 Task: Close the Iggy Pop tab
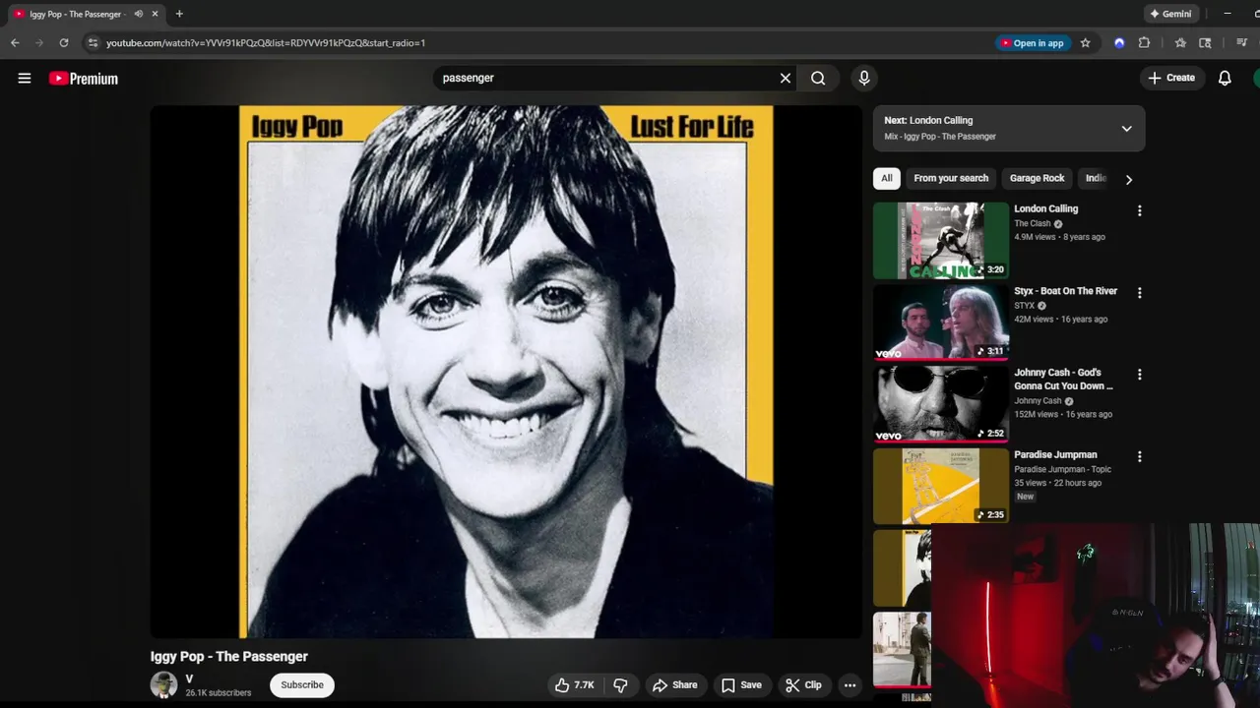tap(155, 14)
